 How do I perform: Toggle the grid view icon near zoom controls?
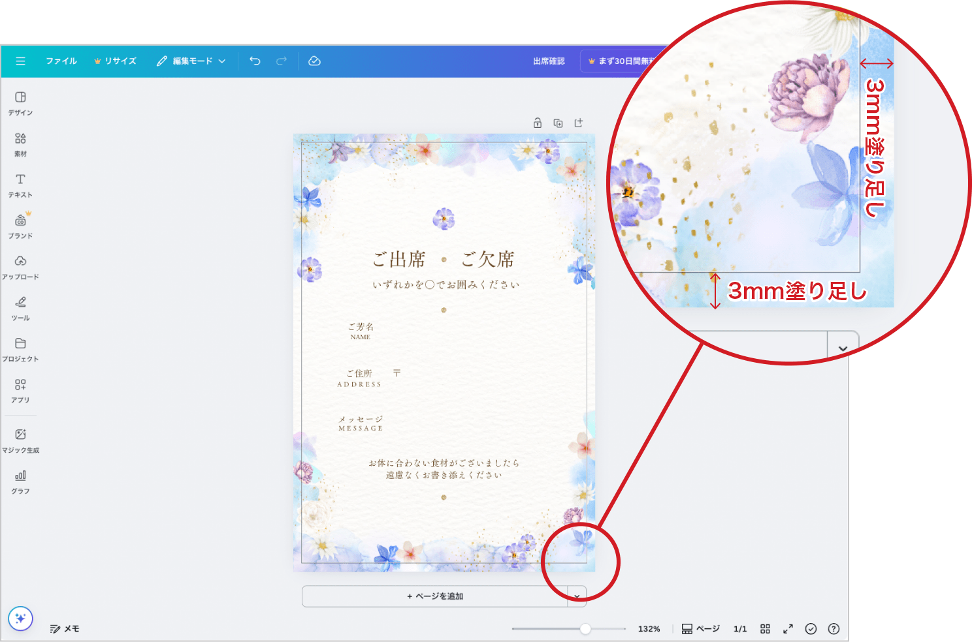coord(765,628)
